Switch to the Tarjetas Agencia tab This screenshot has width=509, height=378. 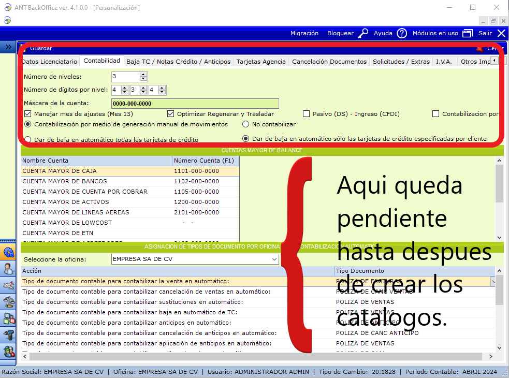point(261,62)
